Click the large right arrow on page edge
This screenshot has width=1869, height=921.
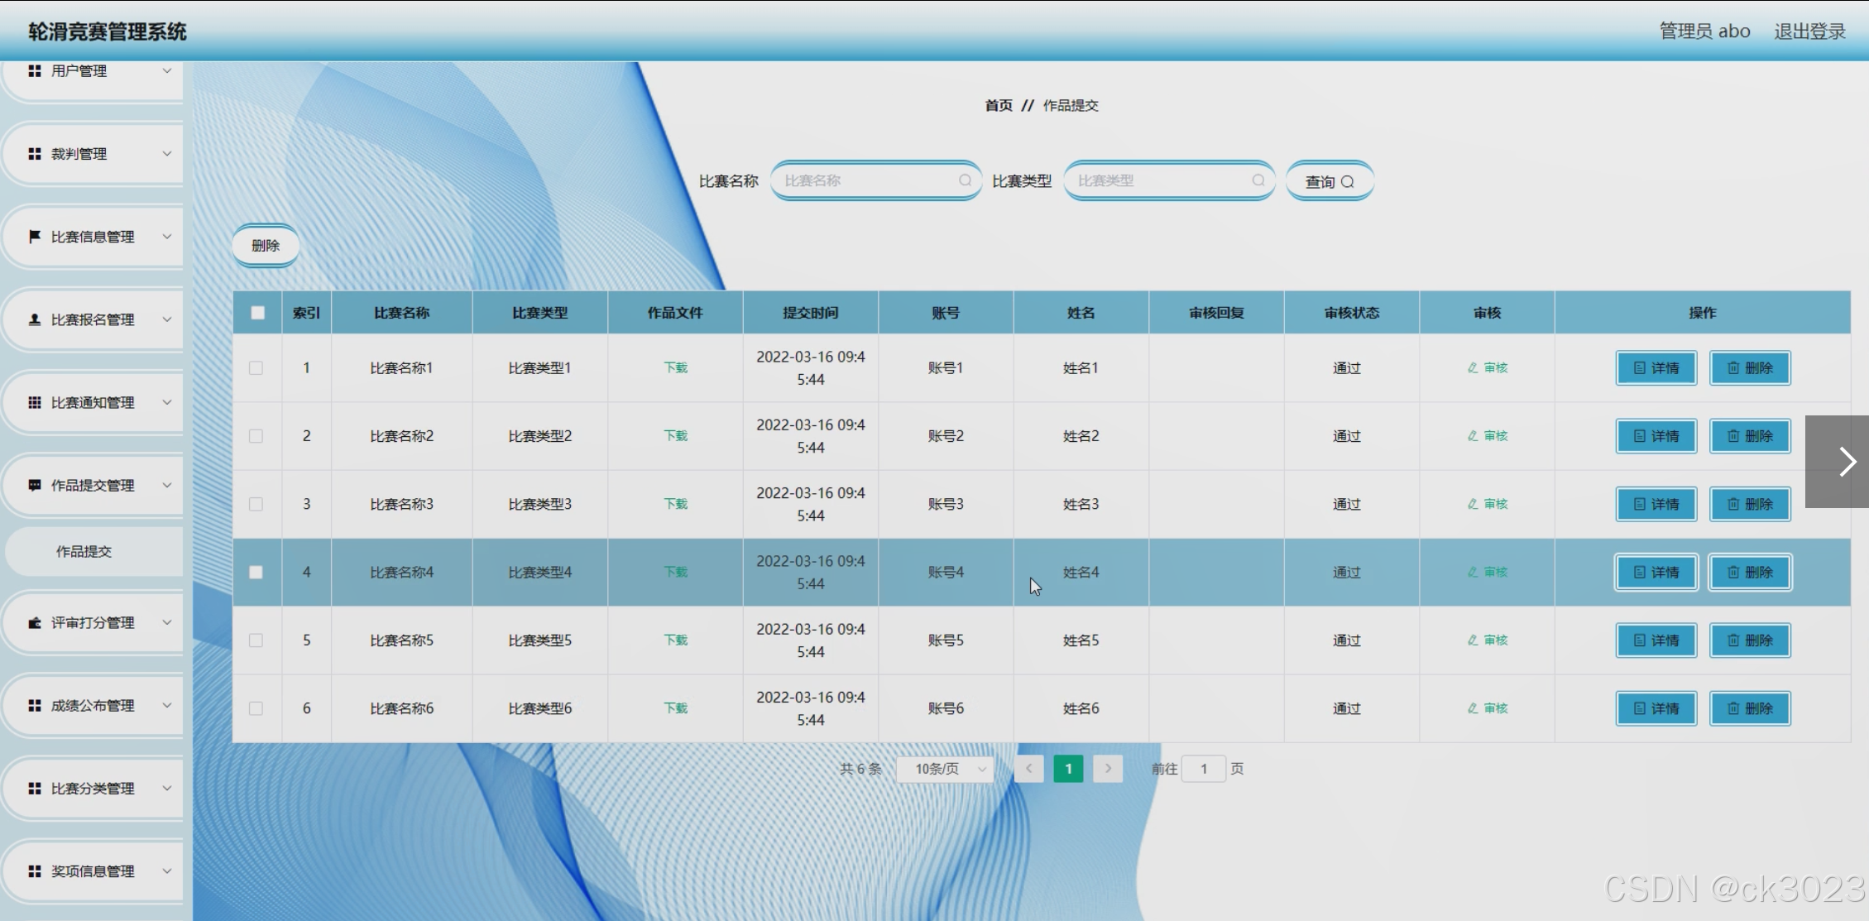click(1847, 462)
